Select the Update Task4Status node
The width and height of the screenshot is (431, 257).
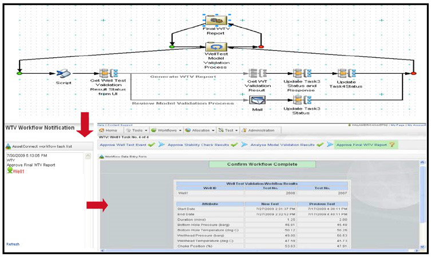point(346,74)
